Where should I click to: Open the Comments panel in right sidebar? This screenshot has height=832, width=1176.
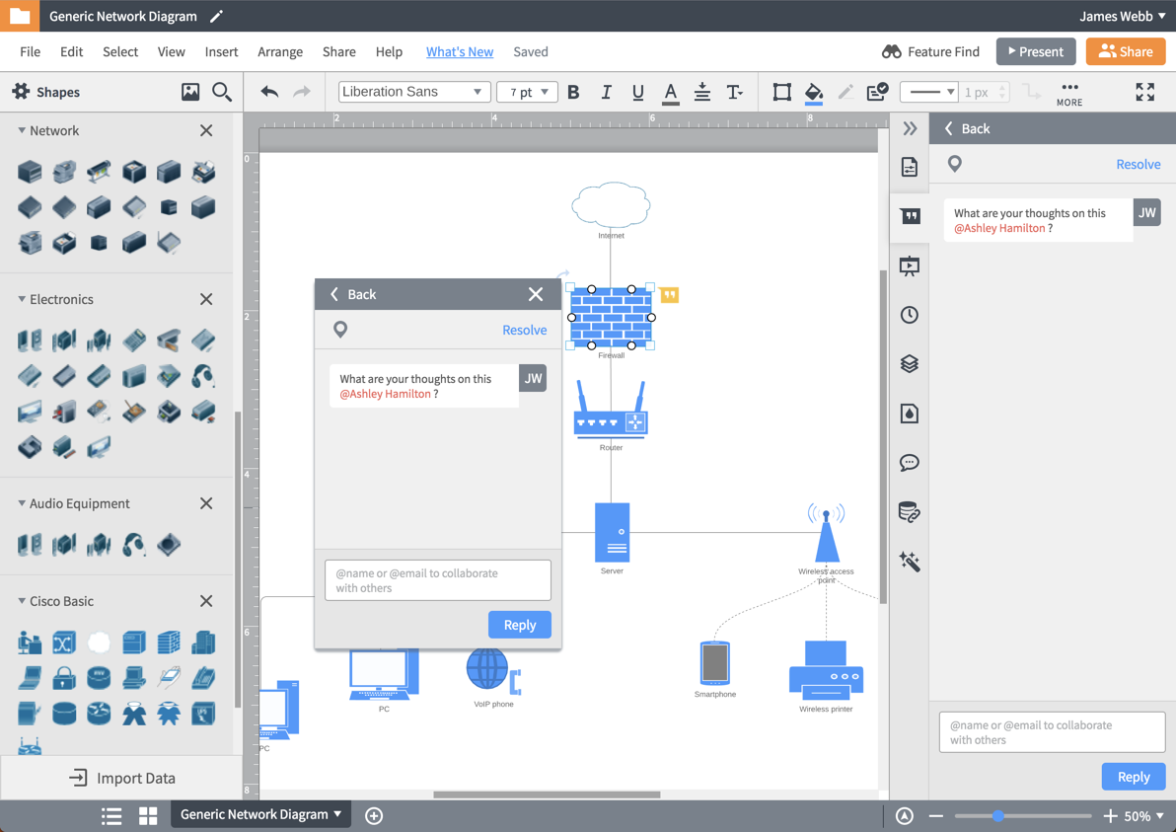(909, 215)
